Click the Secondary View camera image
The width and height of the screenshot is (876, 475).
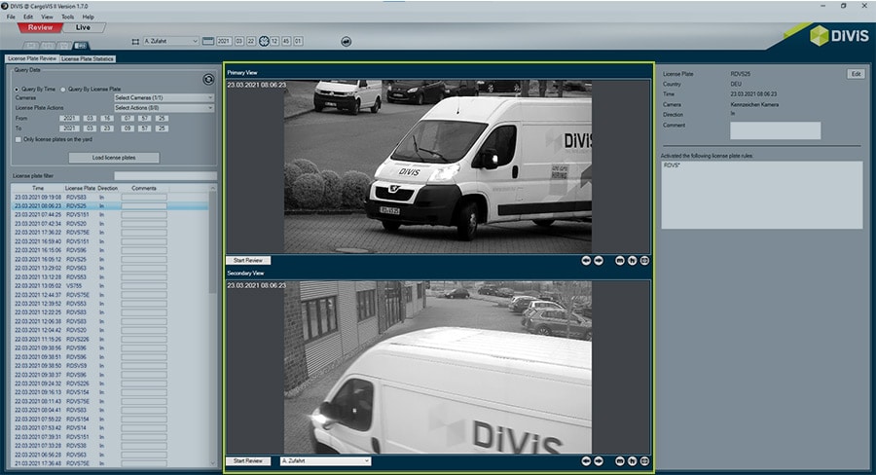coord(438,367)
